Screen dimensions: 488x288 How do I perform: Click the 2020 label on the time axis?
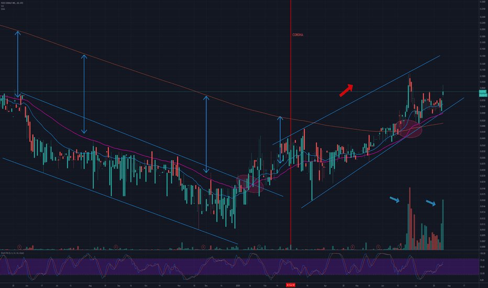[x=238, y=285]
